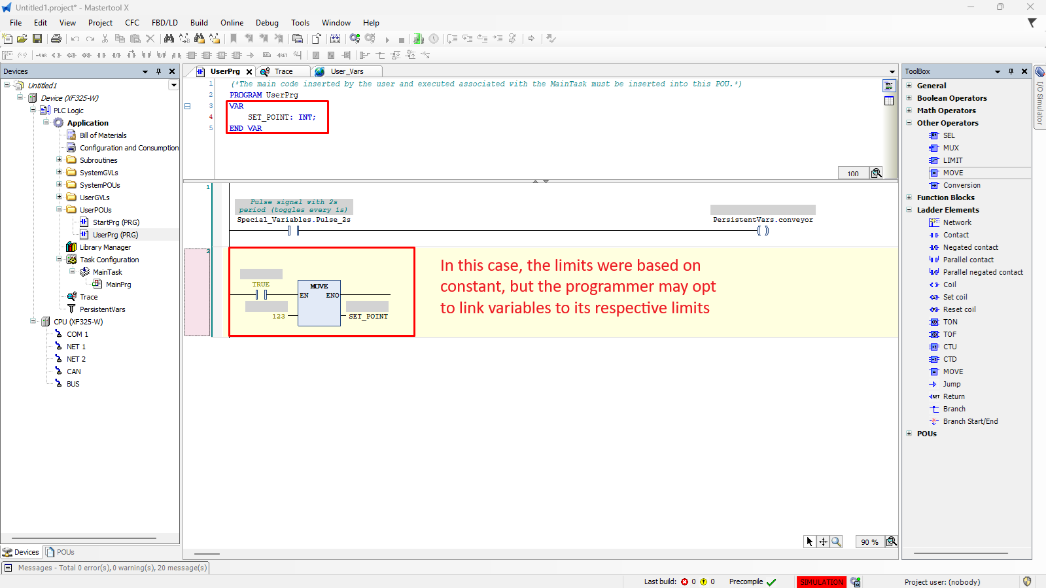The height and width of the screenshot is (588, 1046).
Task: Click the Find binoculars icon
Action: (169, 39)
